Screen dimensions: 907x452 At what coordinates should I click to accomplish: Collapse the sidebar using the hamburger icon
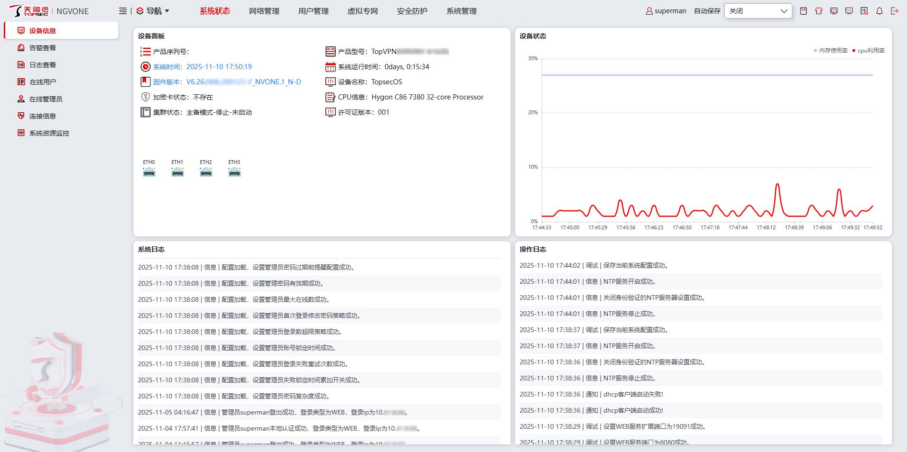tap(123, 11)
